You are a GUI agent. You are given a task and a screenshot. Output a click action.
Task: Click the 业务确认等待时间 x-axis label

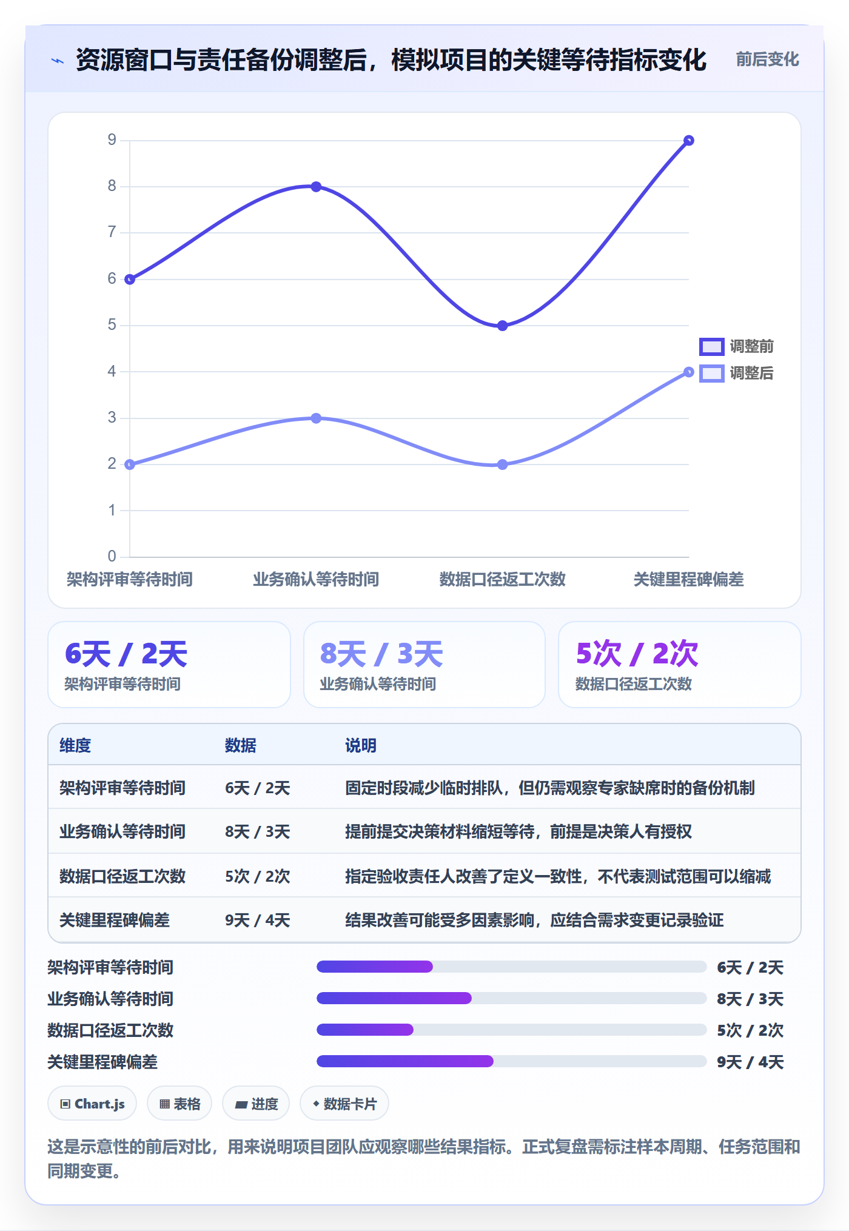point(316,579)
